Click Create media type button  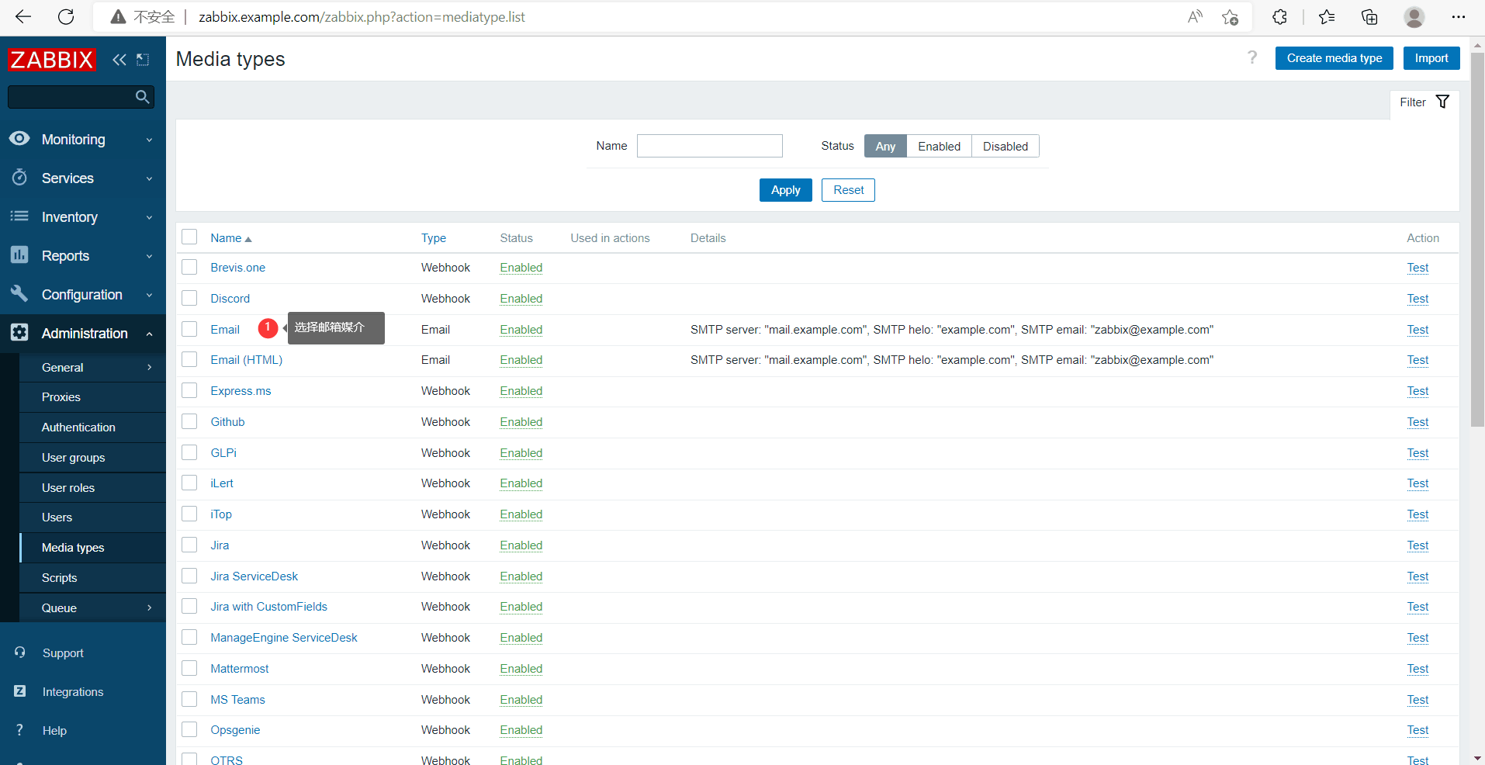point(1334,58)
